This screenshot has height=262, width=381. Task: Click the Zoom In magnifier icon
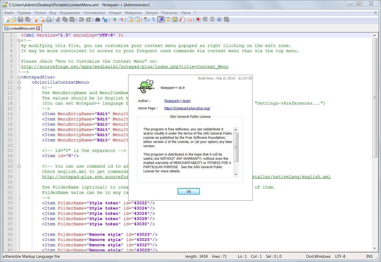114,19
